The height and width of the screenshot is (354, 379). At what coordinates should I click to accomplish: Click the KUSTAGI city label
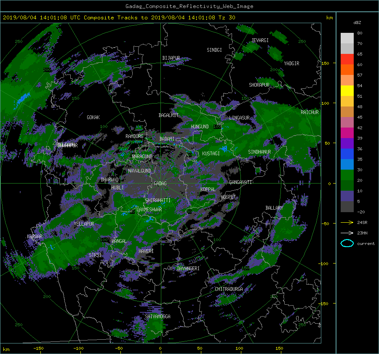click(x=211, y=154)
